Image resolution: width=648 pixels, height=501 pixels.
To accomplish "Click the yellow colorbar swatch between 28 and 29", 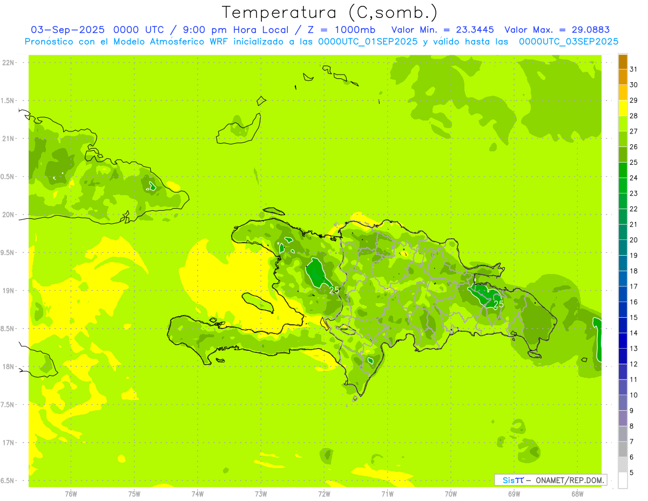I will click(x=623, y=108).
